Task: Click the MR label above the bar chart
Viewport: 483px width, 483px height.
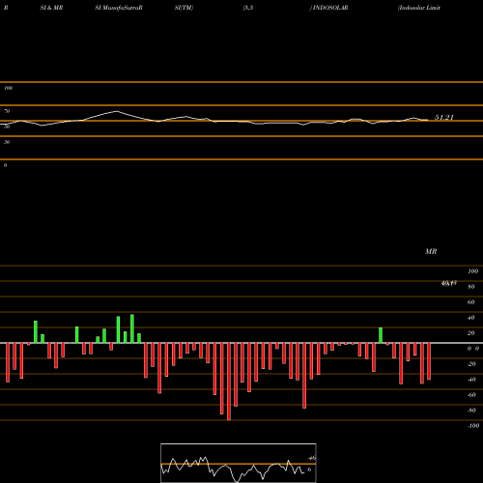Action: point(431,251)
